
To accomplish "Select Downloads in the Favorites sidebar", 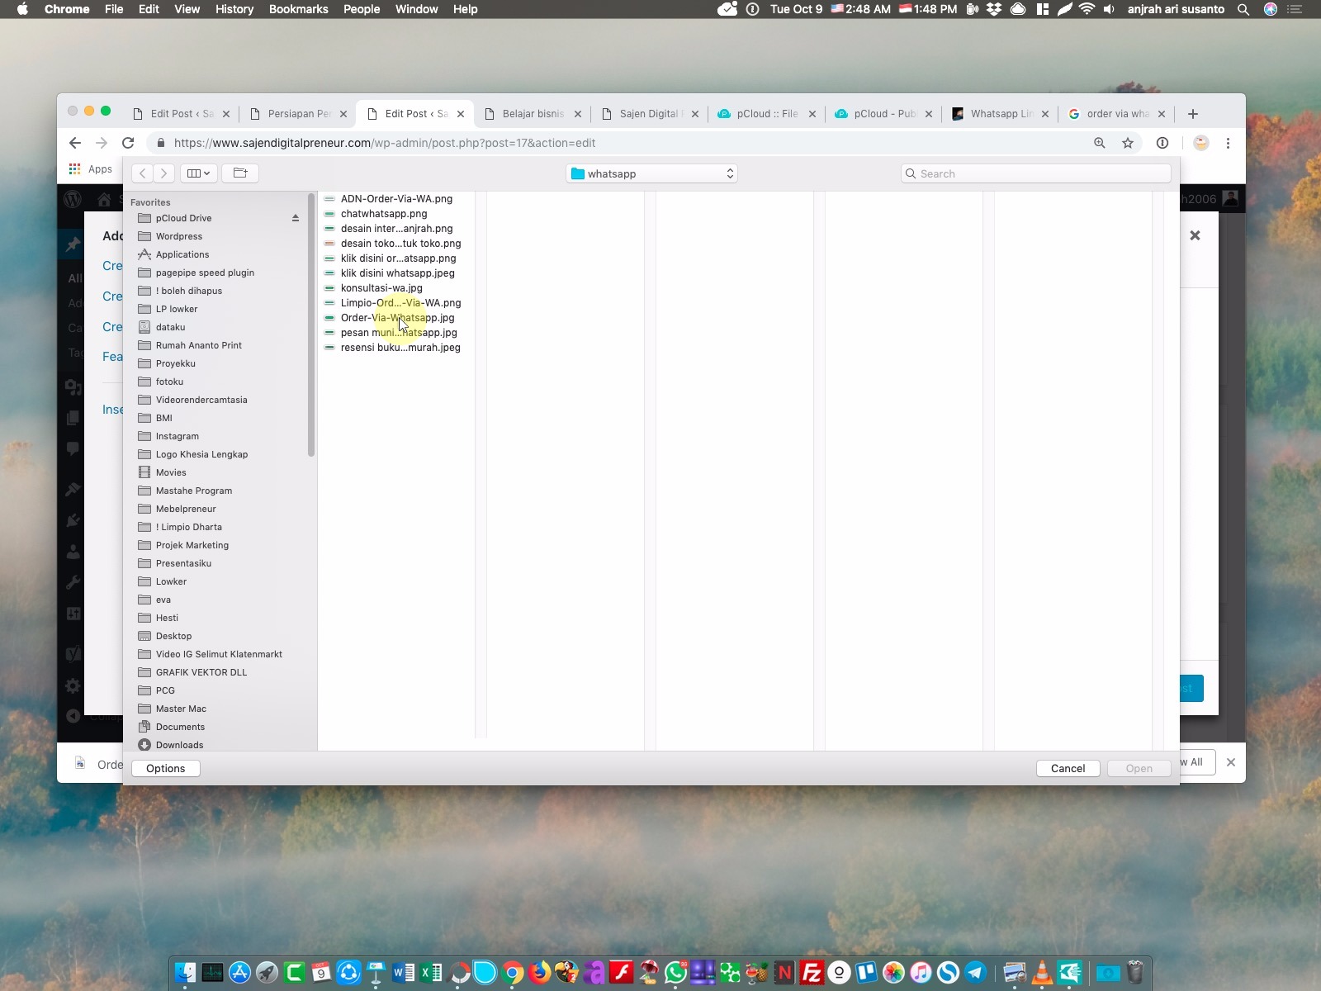I will pyautogui.click(x=179, y=745).
